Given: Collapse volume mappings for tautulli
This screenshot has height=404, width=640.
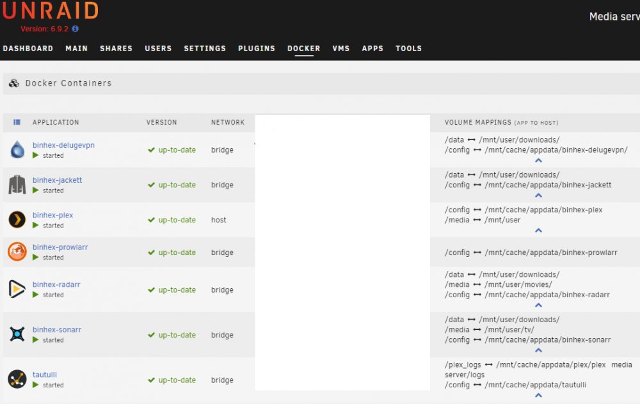Looking at the screenshot, I should 538,396.
